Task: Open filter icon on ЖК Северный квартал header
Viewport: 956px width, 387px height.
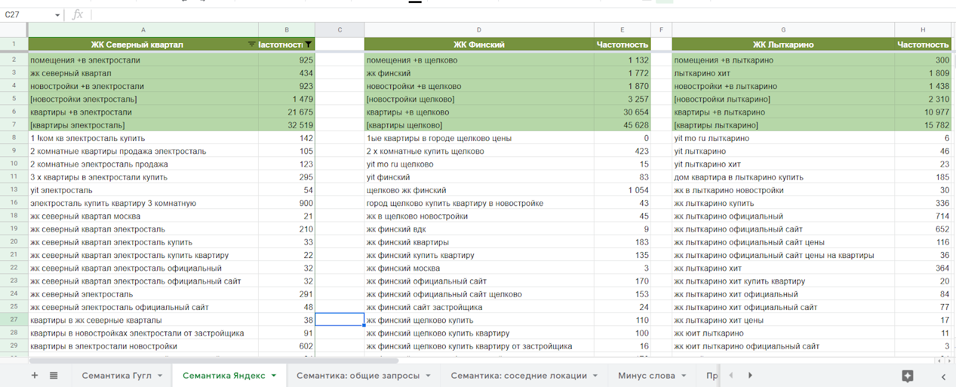Action: (x=252, y=44)
